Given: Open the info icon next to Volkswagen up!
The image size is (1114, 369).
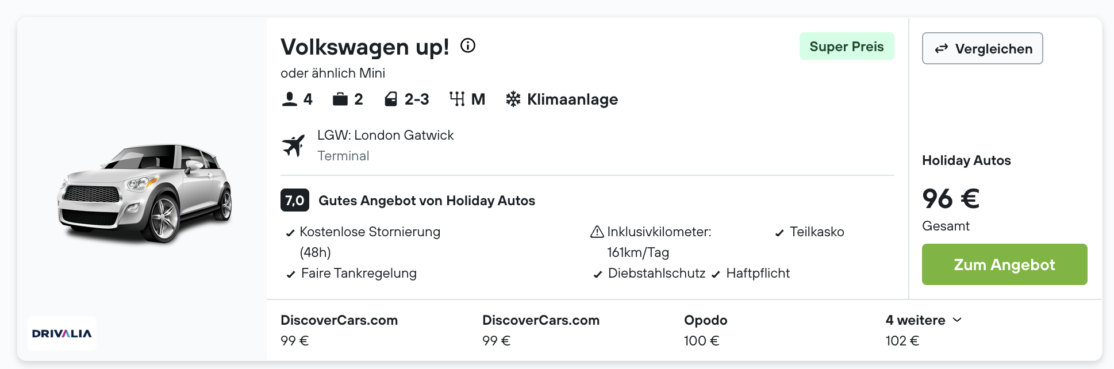Looking at the screenshot, I should pos(468,45).
